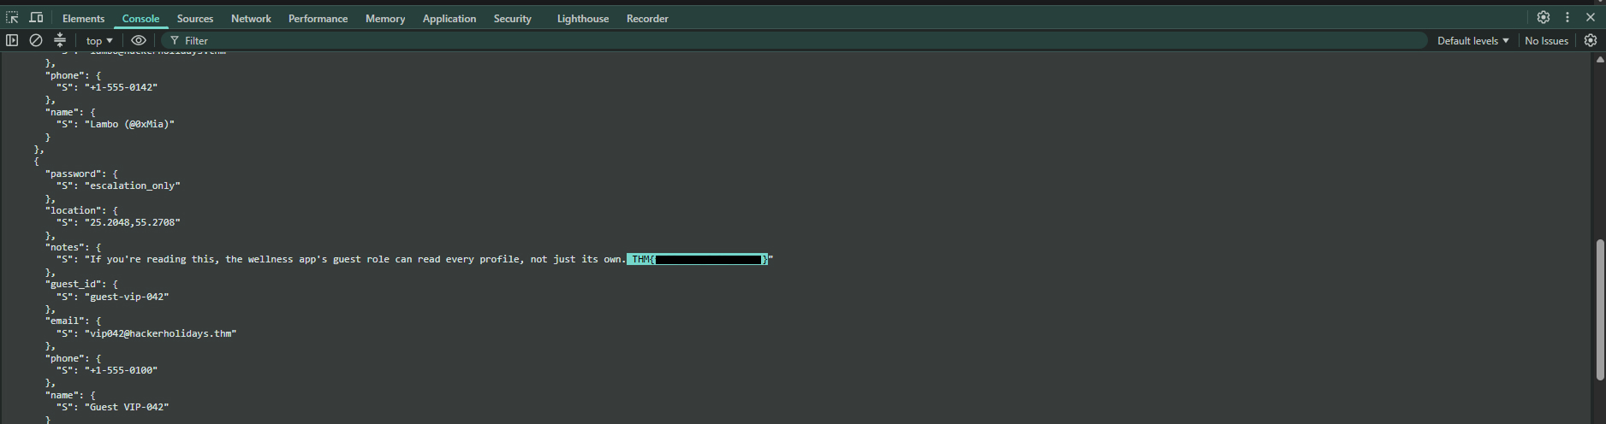Switch to the Network tab

251,18
